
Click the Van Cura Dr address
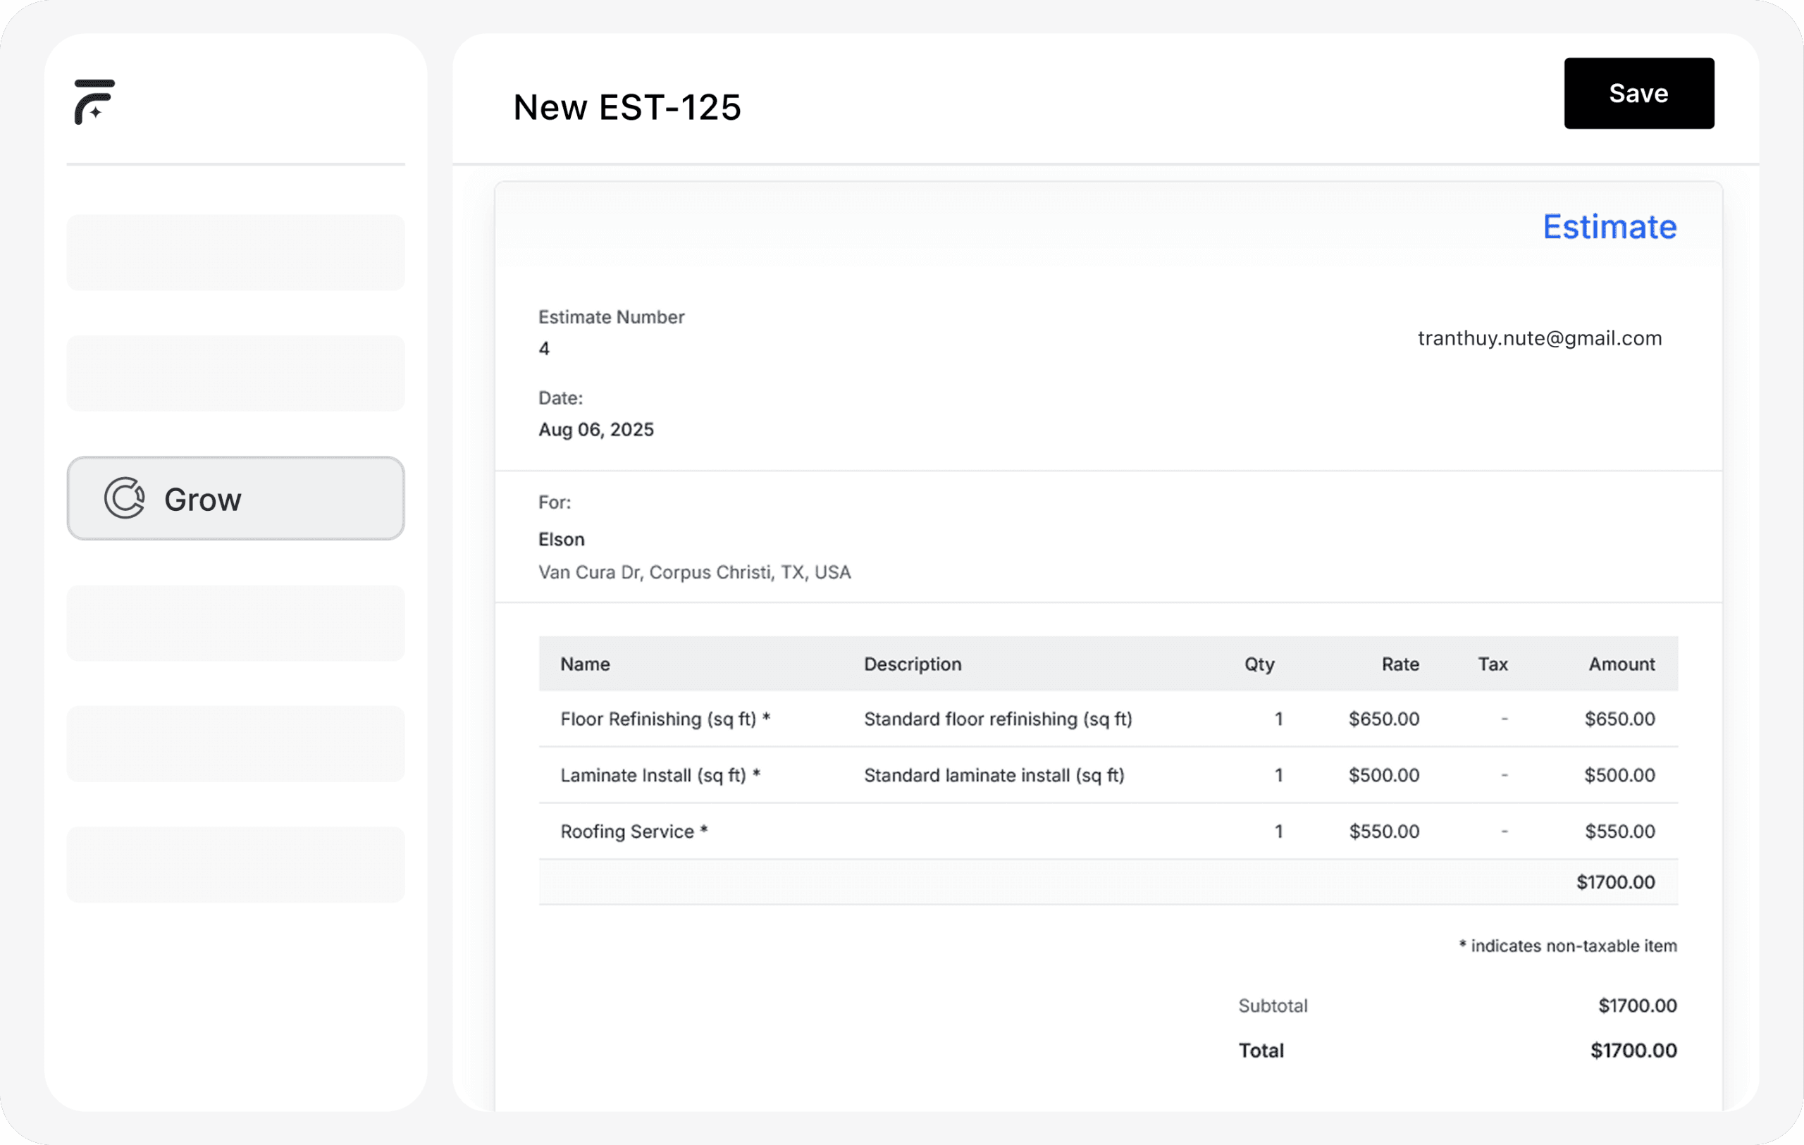pyautogui.click(x=693, y=573)
